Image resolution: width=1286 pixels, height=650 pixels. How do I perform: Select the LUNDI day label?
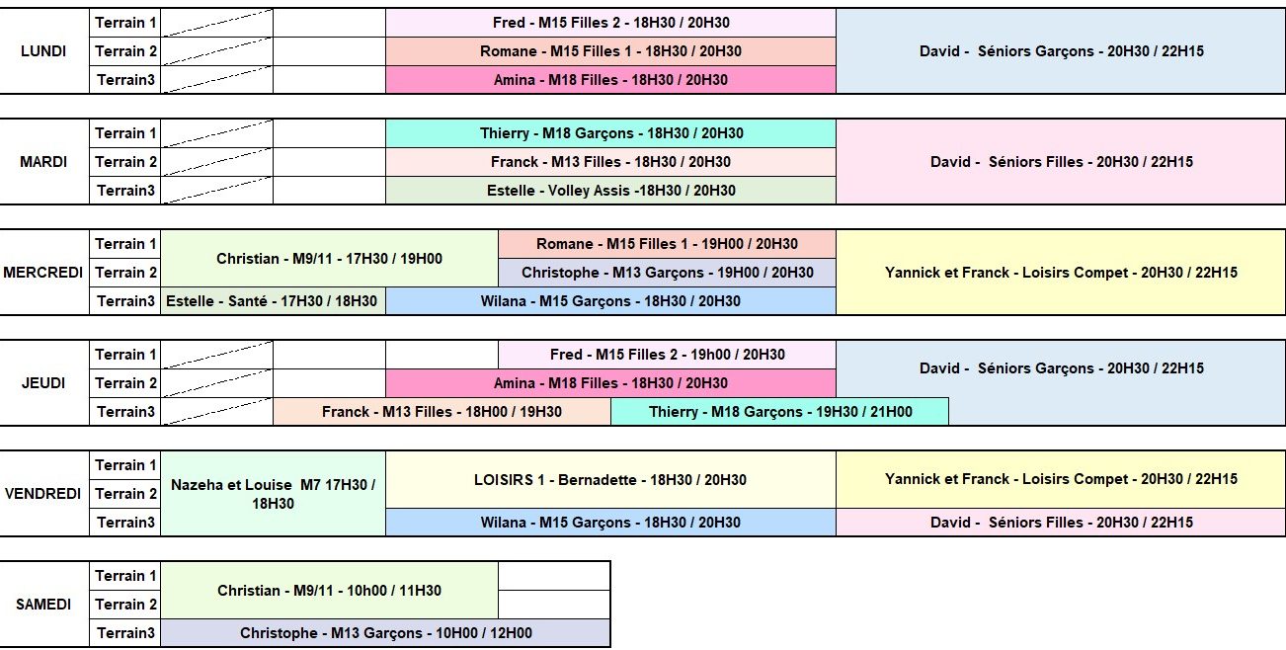[x=44, y=51]
